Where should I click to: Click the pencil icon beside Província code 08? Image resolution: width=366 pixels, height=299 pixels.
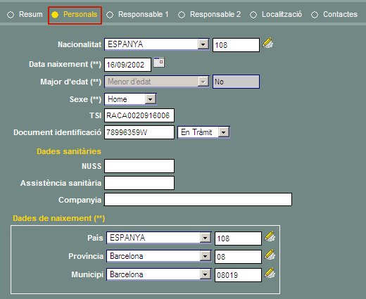click(x=270, y=255)
